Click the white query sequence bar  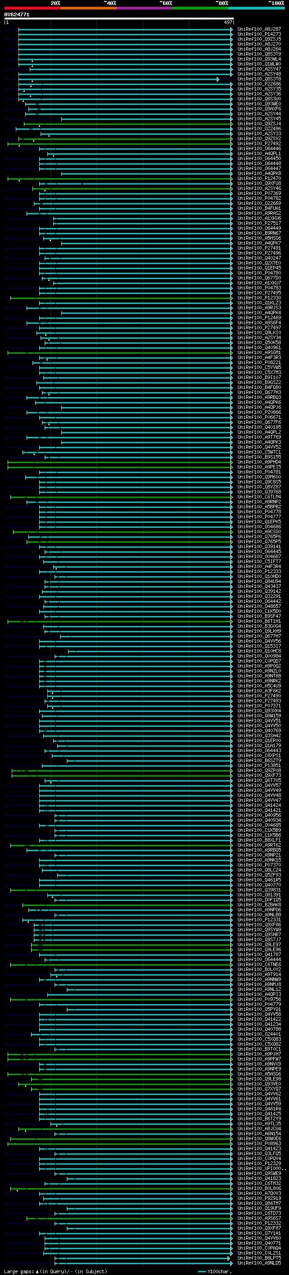pos(119,19)
